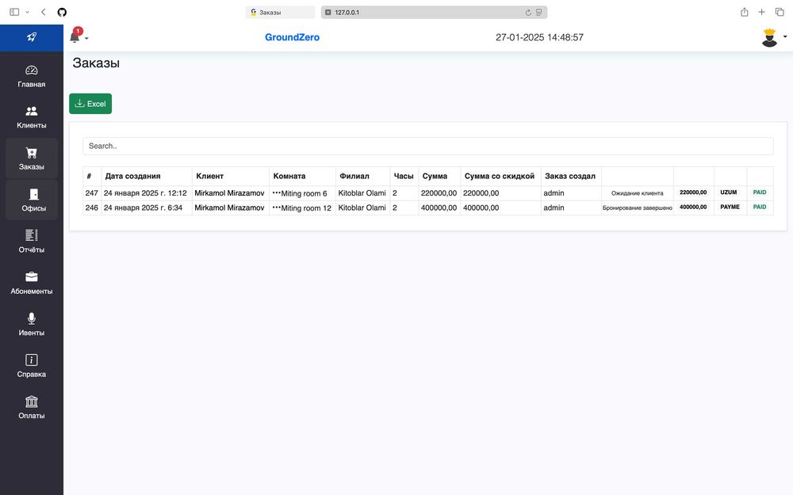
Task: Reload the page with refresh icon
Action: 528,13
